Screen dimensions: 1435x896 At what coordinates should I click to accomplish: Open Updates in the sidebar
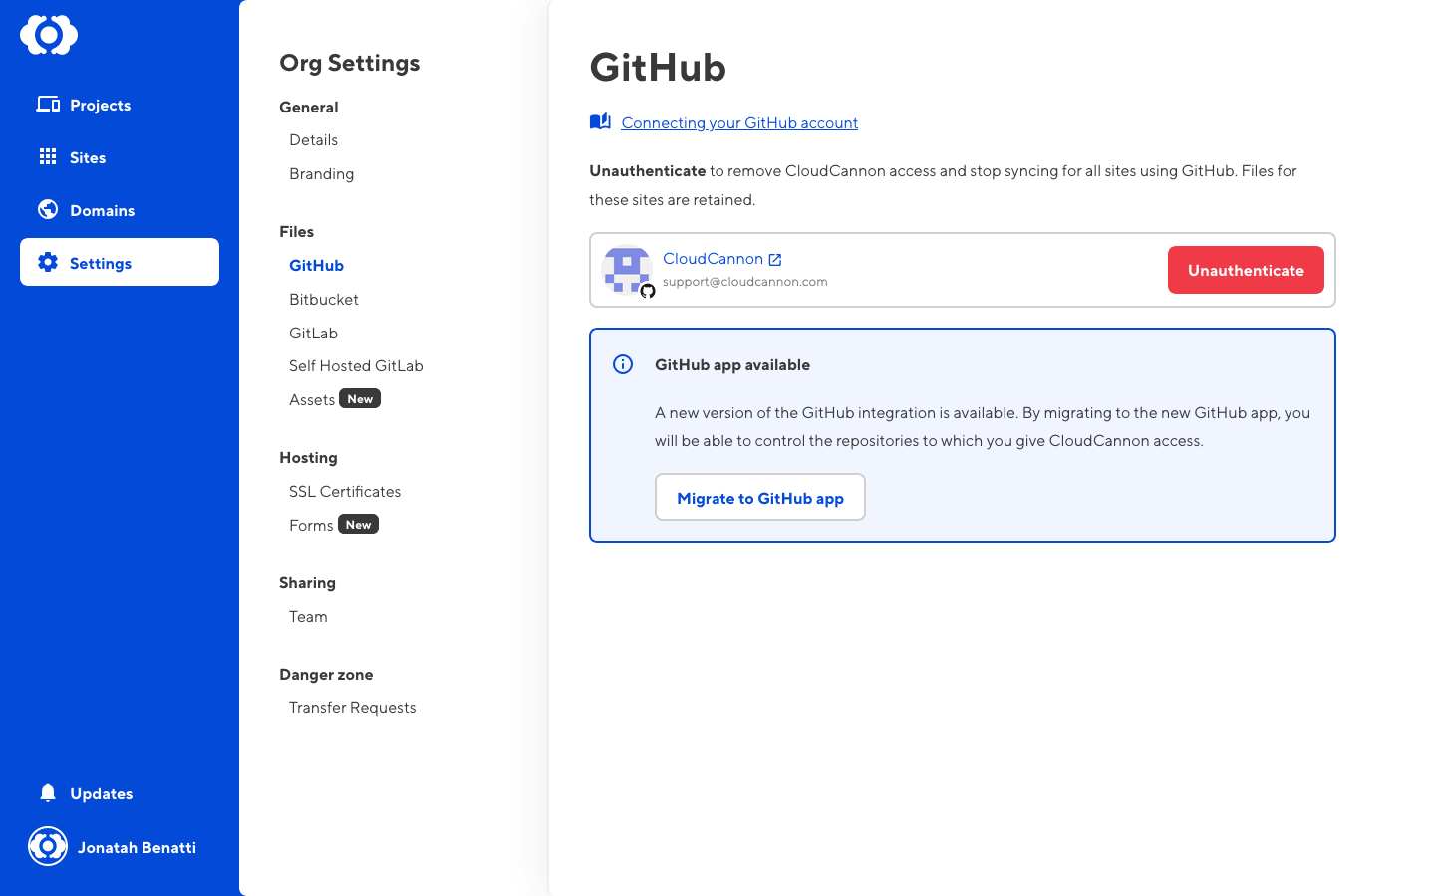click(x=120, y=793)
